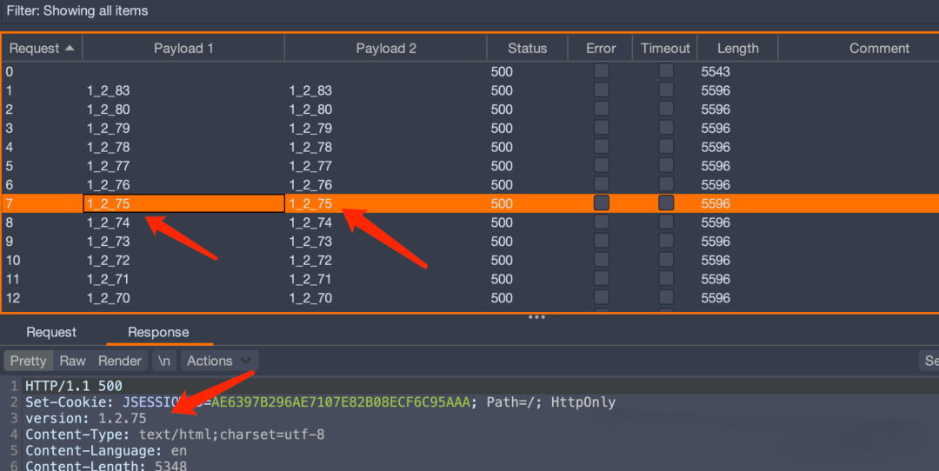Image resolution: width=939 pixels, height=471 pixels.
Task: Sort results by Status column
Action: coord(527,49)
